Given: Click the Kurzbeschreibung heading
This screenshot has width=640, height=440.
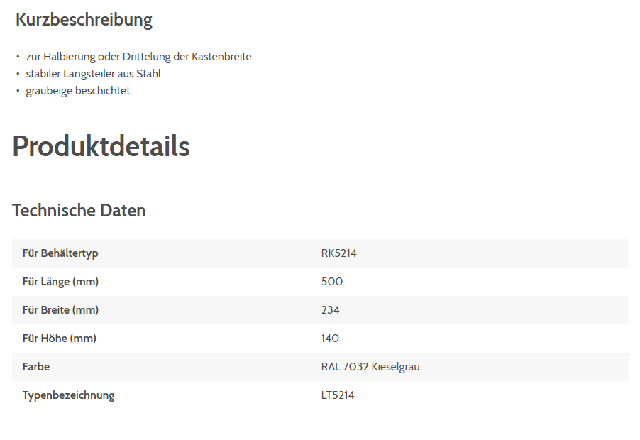Looking at the screenshot, I should point(84,20).
